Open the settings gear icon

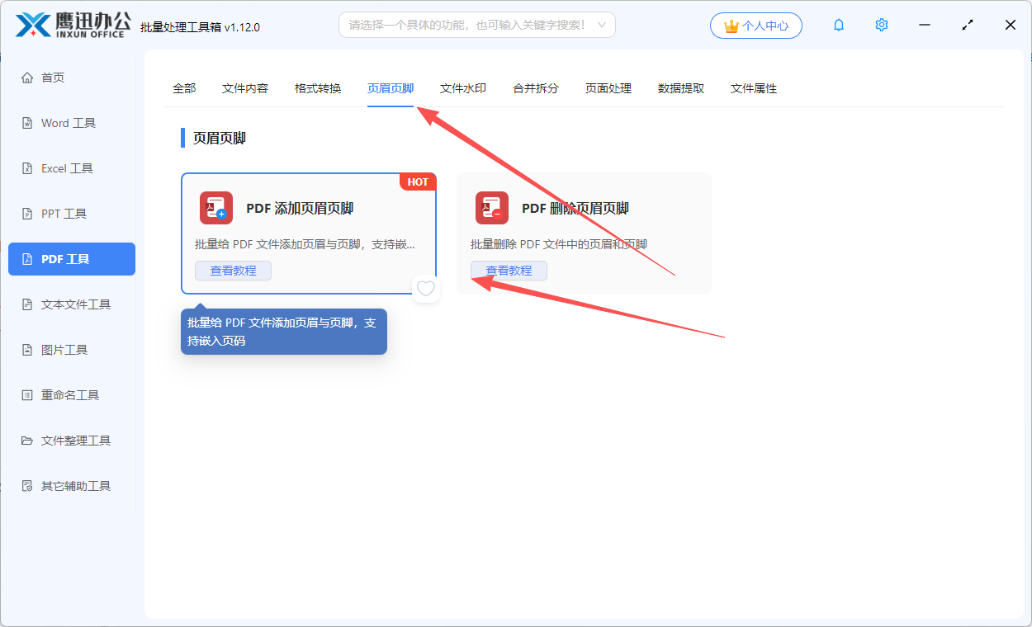click(881, 25)
